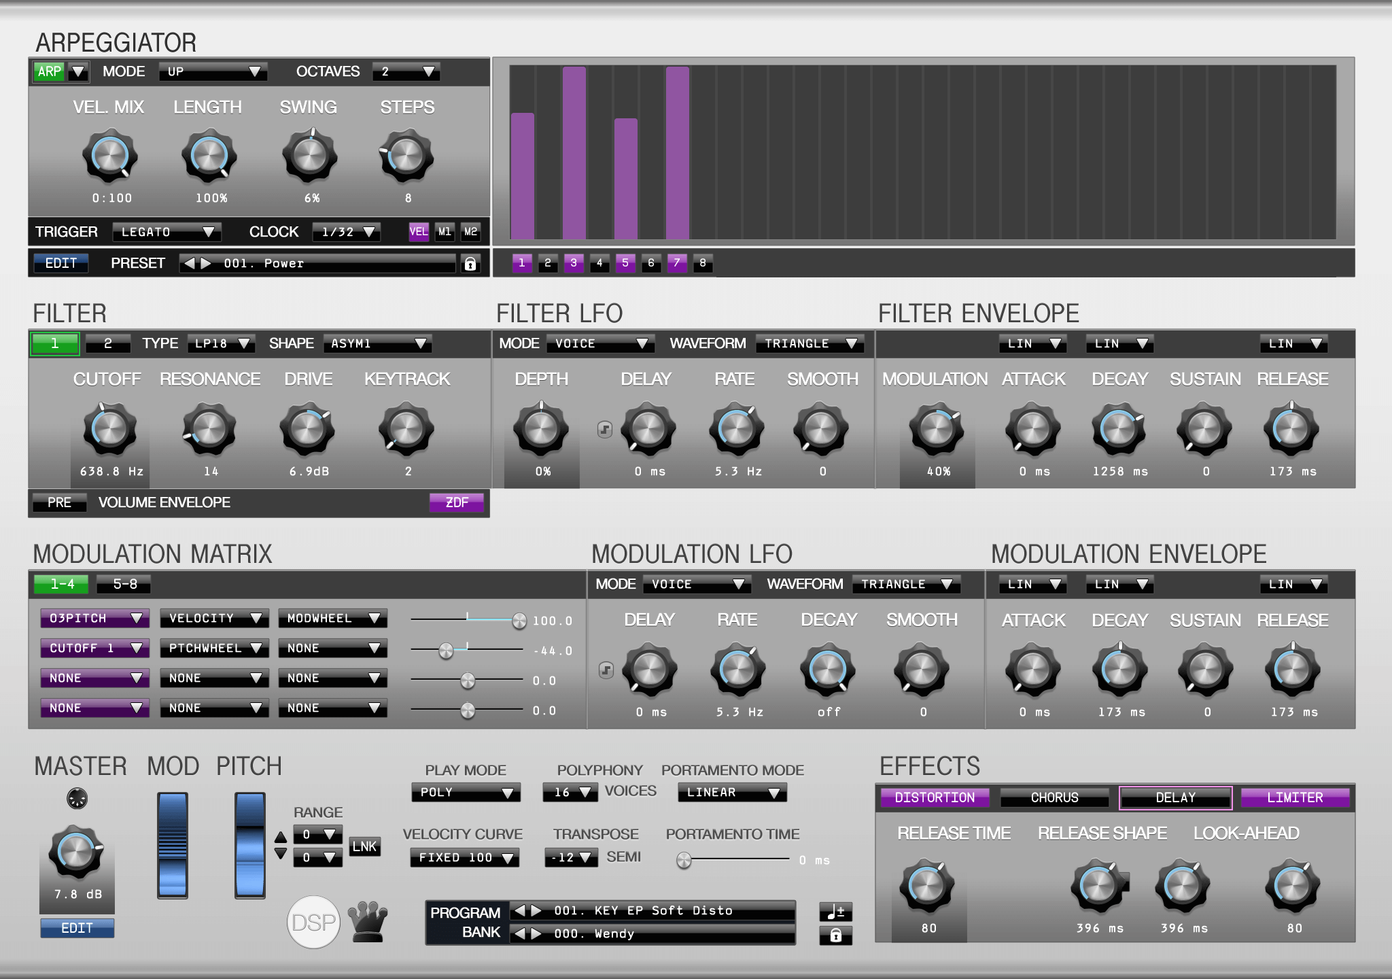The image size is (1392, 979).
Task: Open the PLAY MODE POLY dropdown
Action: click(x=466, y=793)
